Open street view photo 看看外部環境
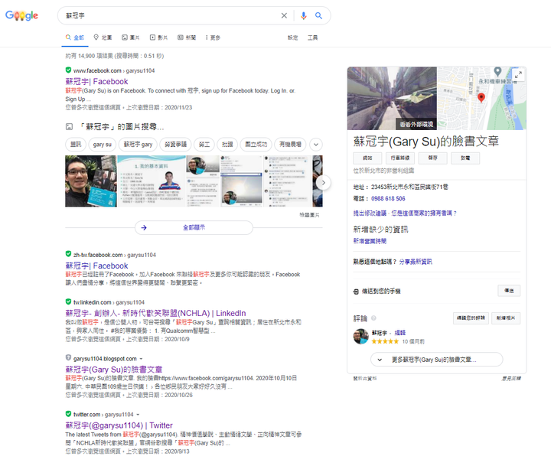This screenshot has width=551, height=466. point(392,99)
